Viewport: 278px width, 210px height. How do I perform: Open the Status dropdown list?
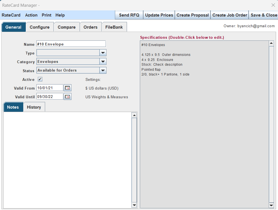coord(103,70)
